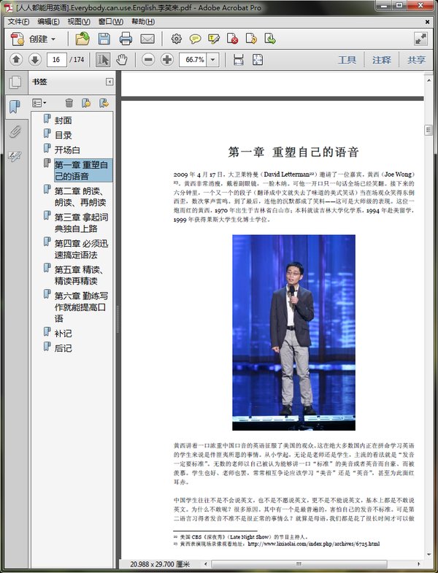Open the 视图 menu

[79, 22]
